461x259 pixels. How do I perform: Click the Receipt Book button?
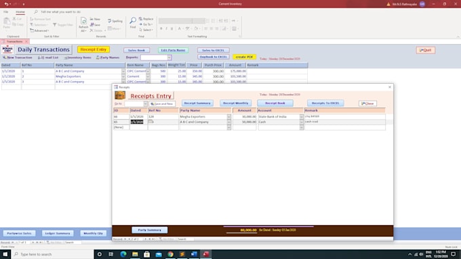[x=275, y=103]
